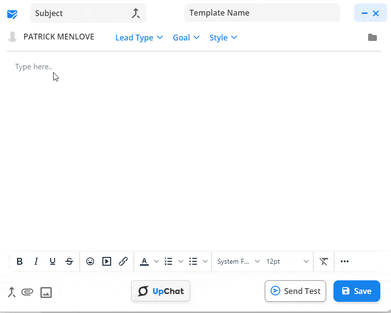Click the Template Name field

click(x=262, y=13)
